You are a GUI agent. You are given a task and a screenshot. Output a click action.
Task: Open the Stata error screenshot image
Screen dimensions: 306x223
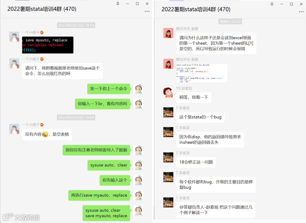tap(48, 45)
